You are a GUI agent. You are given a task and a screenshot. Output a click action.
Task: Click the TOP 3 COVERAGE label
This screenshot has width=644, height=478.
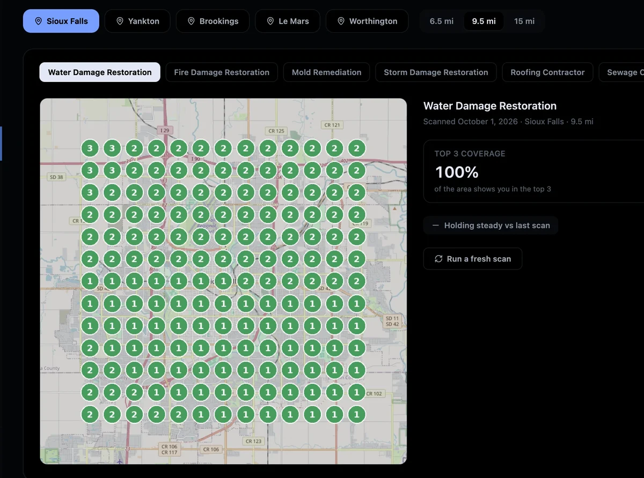coord(470,154)
